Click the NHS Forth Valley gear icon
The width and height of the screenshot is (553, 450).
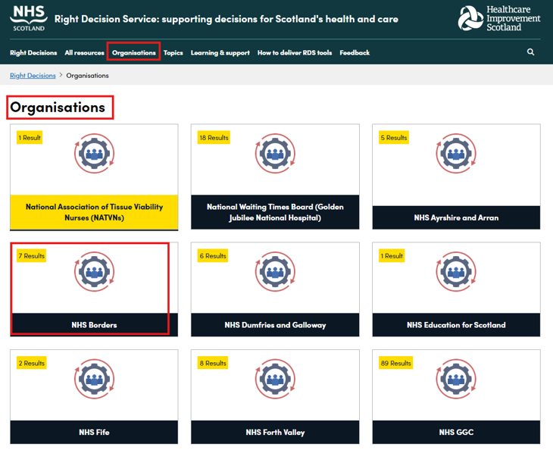(x=275, y=379)
